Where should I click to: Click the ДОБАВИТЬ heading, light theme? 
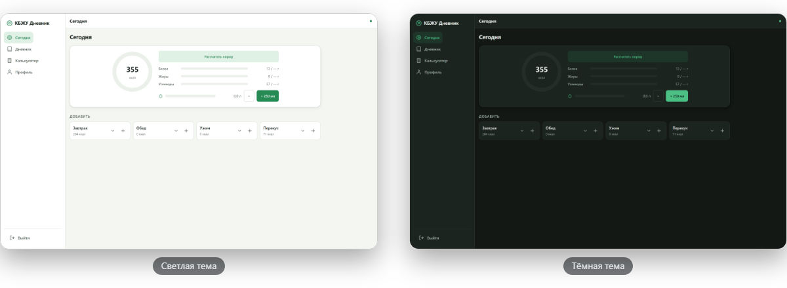[x=79, y=117]
